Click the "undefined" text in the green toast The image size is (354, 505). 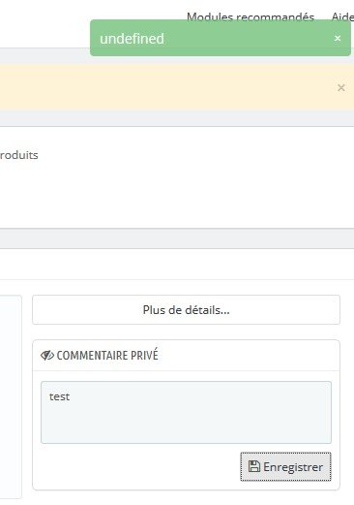(x=132, y=39)
